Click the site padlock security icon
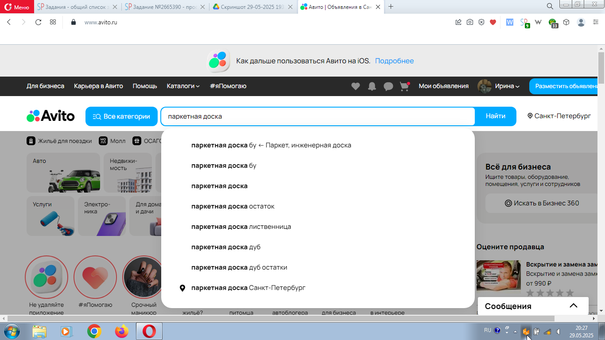Screen dimensions: 605x340 (x=74, y=22)
